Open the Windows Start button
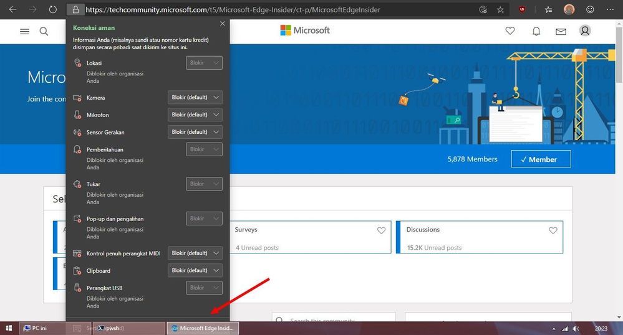 point(9,328)
